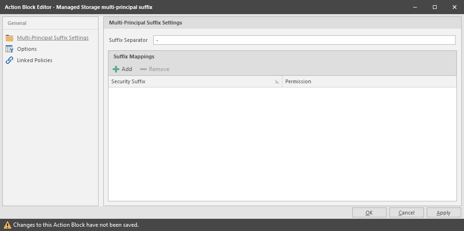Sort by the Security Suffix column header
The image size is (464, 231).
click(x=189, y=81)
